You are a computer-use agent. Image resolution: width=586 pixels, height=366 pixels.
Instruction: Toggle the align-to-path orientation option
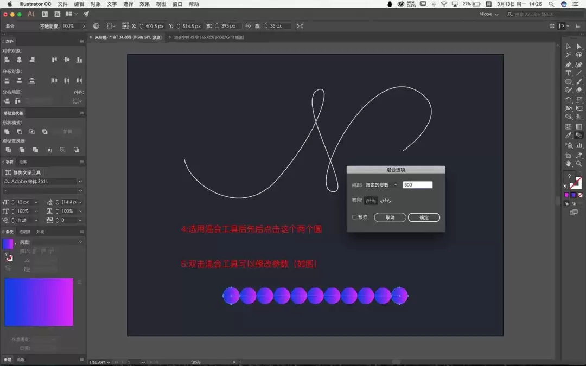click(x=386, y=201)
